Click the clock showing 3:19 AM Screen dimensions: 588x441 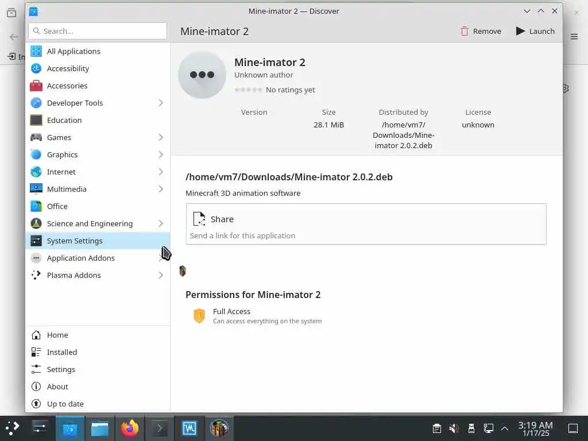(x=536, y=428)
